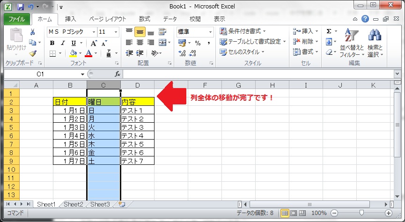Click the Cut scissors icon

pyautogui.click(x=33, y=32)
